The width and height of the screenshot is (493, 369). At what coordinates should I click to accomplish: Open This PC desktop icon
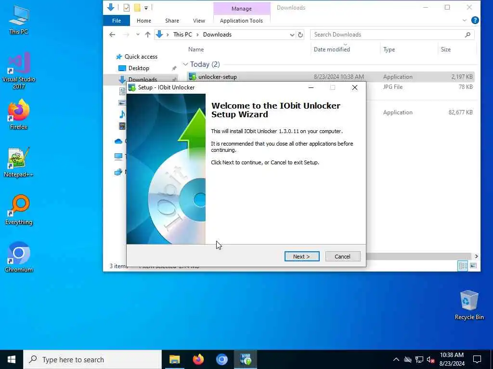tap(19, 20)
